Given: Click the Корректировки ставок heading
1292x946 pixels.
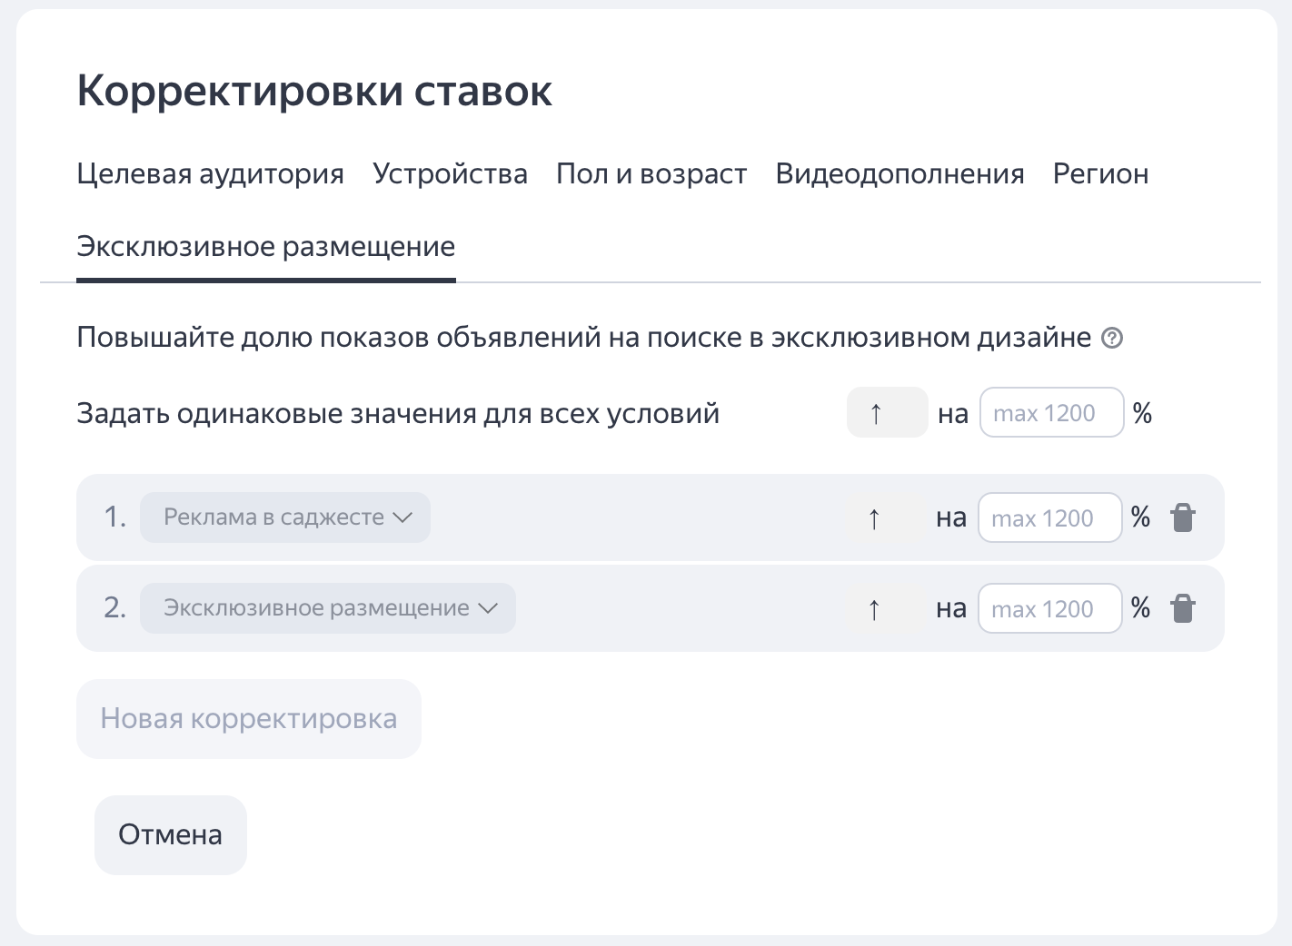Looking at the screenshot, I should coord(314,91).
